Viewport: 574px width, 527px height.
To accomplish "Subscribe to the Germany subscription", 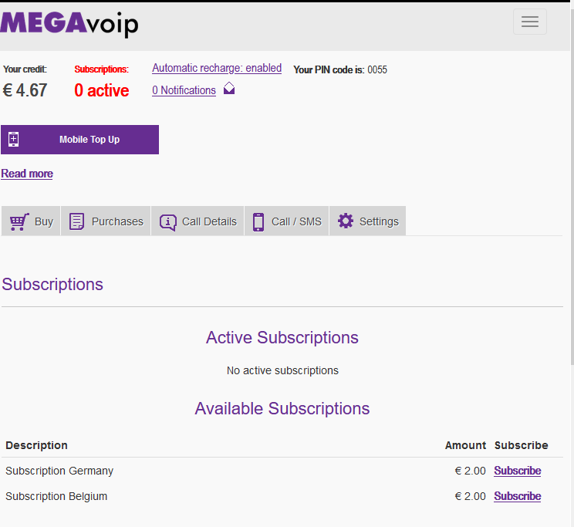I will point(517,471).
